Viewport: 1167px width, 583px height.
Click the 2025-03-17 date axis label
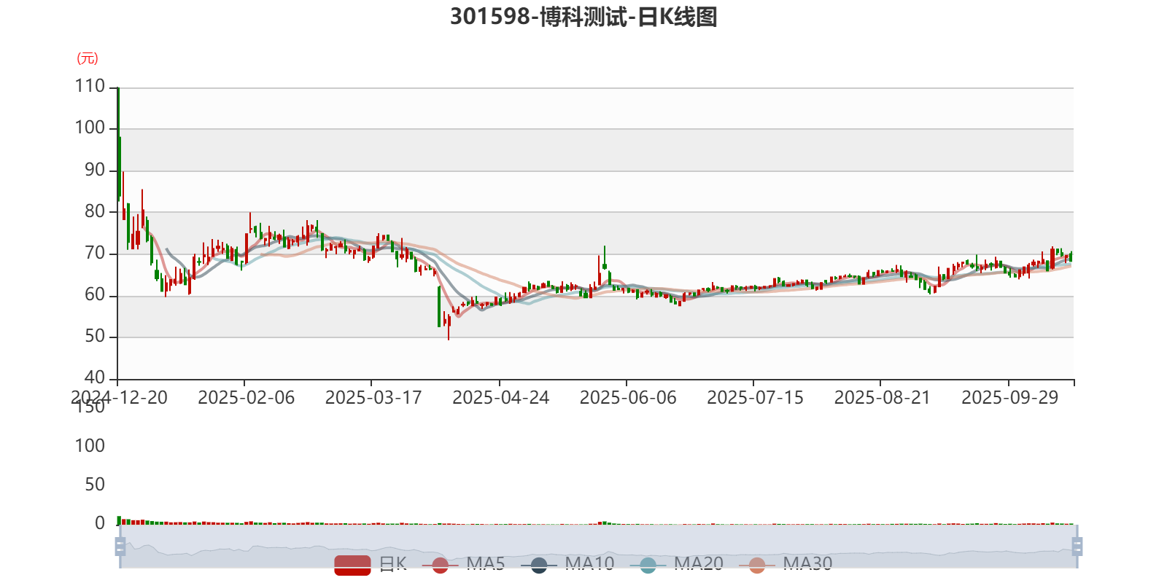[x=373, y=397]
